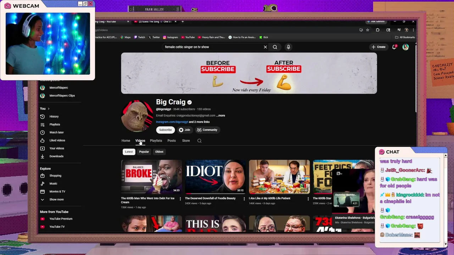Clear the YouTube search box text
The height and width of the screenshot is (255, 454).
[265, 47]
